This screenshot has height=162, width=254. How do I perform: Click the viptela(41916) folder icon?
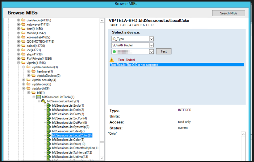[x=23, y=63]
